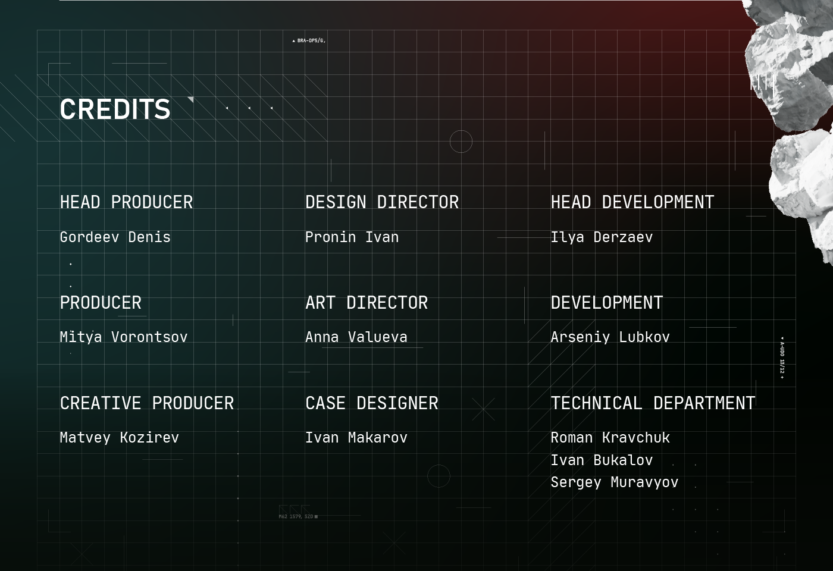The image size is (833, 571).
Task: Select the HEAD PRODUCER section title
Action: [126, 202]
